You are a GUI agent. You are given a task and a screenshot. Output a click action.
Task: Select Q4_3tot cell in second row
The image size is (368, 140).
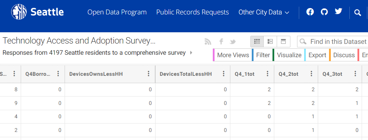pos(340,103)
